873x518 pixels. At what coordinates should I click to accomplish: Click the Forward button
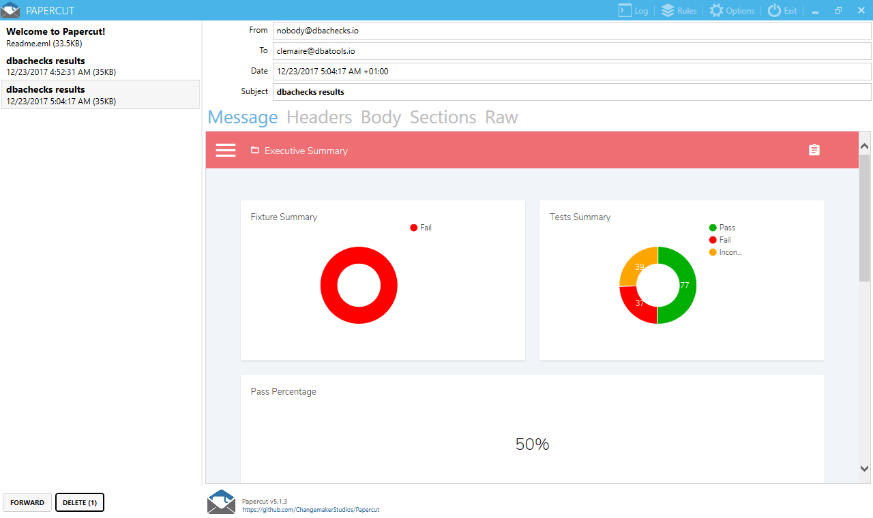[27, 502]
